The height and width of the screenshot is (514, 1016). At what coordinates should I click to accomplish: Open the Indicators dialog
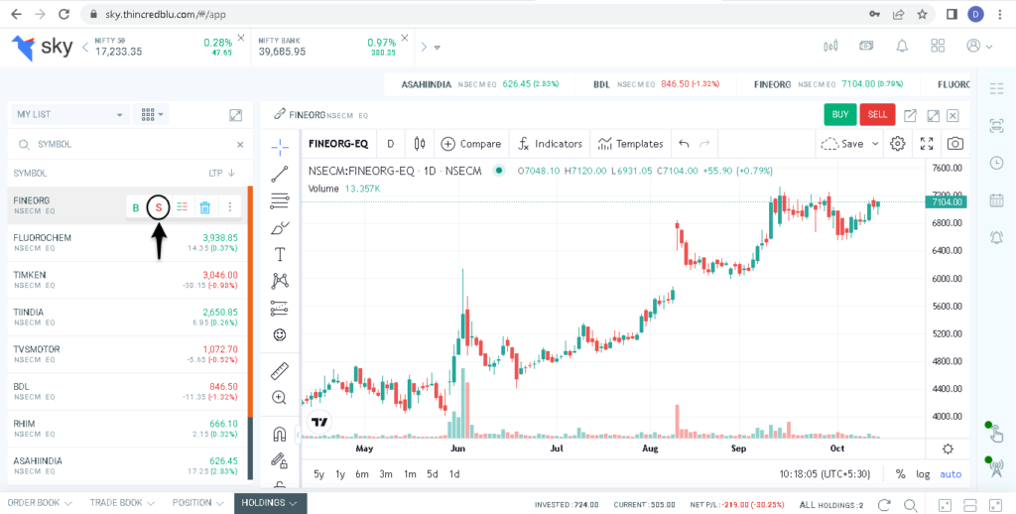pos(550,144)
